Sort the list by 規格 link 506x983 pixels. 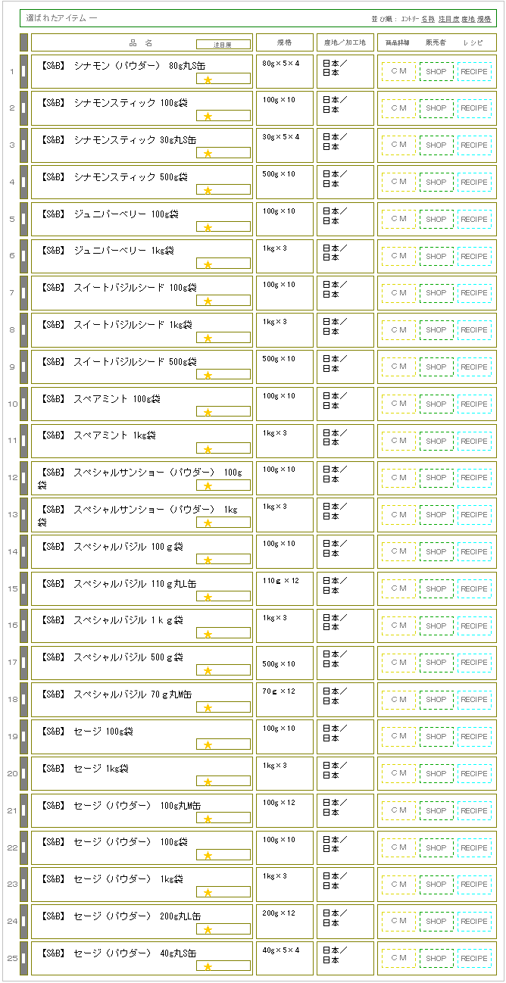pyautogui.click(x=484, y=18)
